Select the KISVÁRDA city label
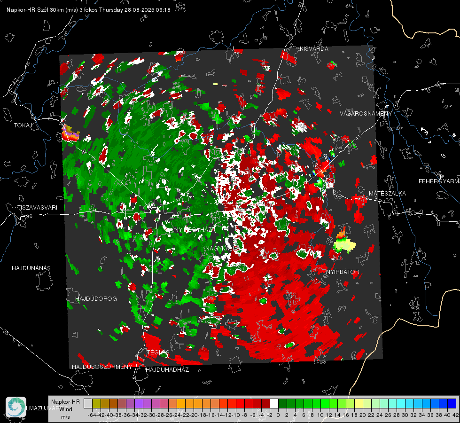460x423 pixels. [x=314, y=49]
